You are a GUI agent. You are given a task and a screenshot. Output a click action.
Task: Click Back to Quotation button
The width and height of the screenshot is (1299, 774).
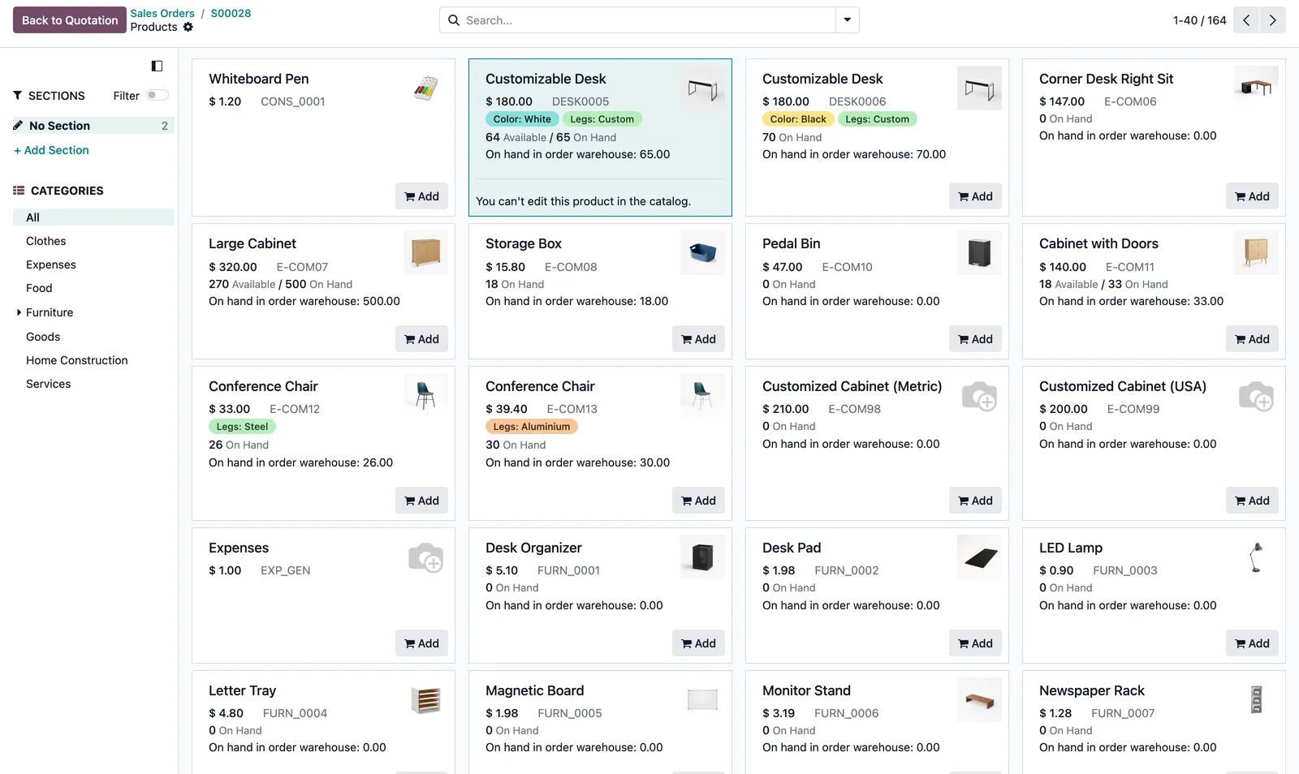click(70, 20)
